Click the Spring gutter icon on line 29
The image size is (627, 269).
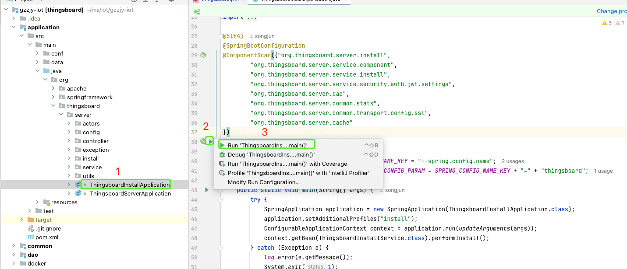pos(203,55)
